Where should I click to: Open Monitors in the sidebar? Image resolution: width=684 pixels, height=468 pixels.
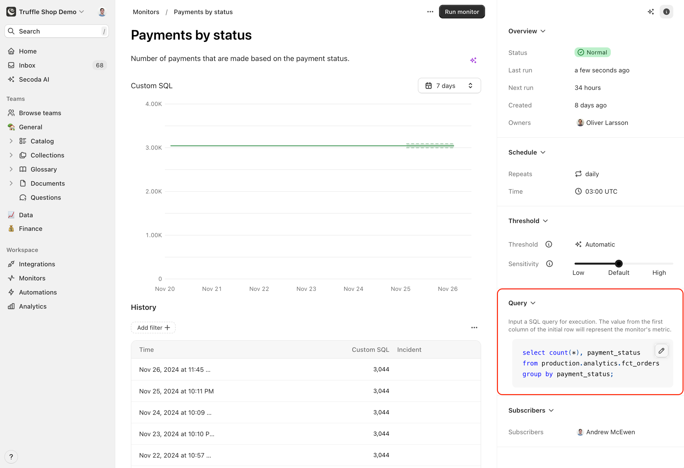click(32, 278)
